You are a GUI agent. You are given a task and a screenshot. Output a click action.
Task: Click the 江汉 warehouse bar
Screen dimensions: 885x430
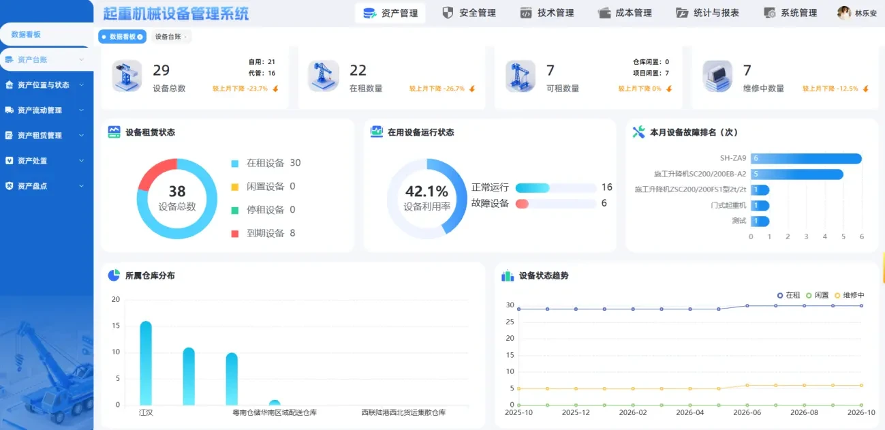(x=146, y=363)
